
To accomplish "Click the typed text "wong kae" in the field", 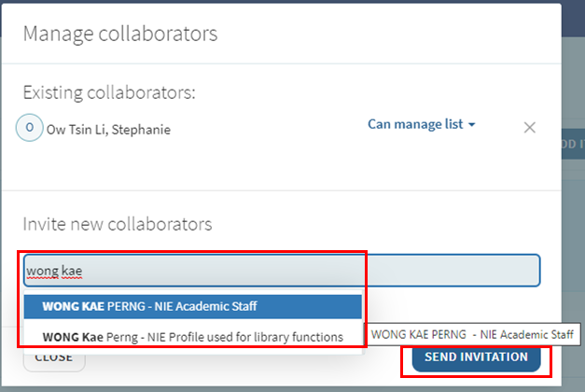I will tap(54, 272).
